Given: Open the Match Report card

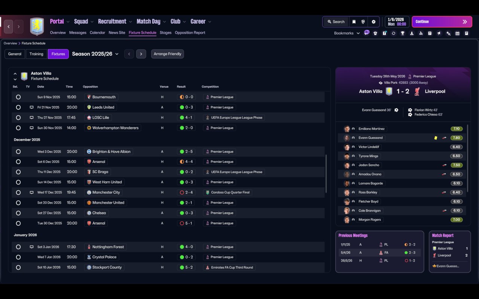Looking at the screenshot, I should click(450, 252).
